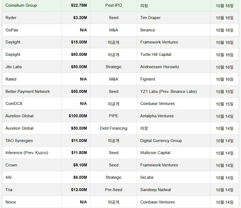Click the $100.00M funding amount
The height and width of the screenshot is (208, 241).
click(78, 116)
